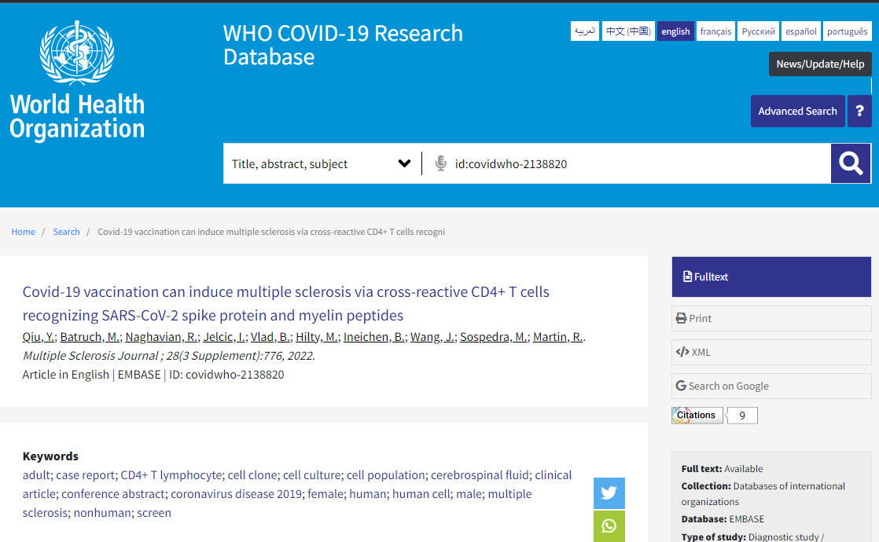Click the Multiple Sclerosis Journal citation text
The image size is (879, 542).
click(x=169, y=356)
